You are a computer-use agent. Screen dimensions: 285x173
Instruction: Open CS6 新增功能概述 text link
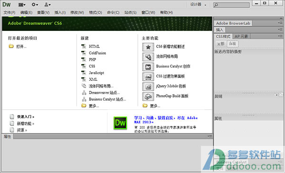[x=171, y=47]
